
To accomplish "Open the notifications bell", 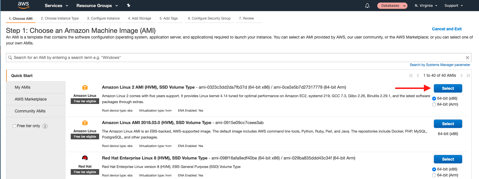I will point(367,6).
